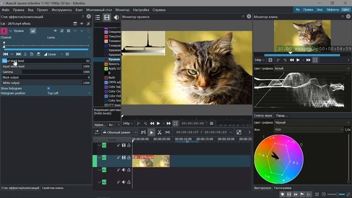Open project monitor hamburger options menu
Image resolution: width=352 pixels, height=198 pixels.
coord(211,123)
